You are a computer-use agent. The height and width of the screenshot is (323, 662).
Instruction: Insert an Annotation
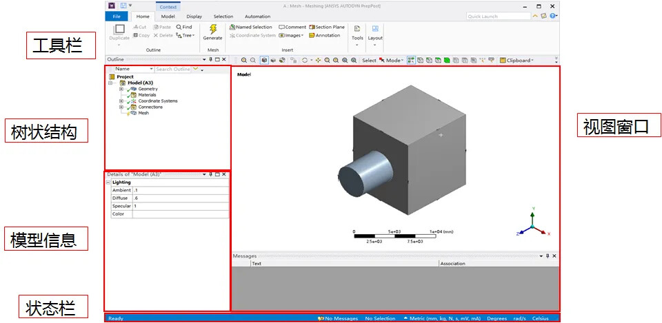(324, 35)
